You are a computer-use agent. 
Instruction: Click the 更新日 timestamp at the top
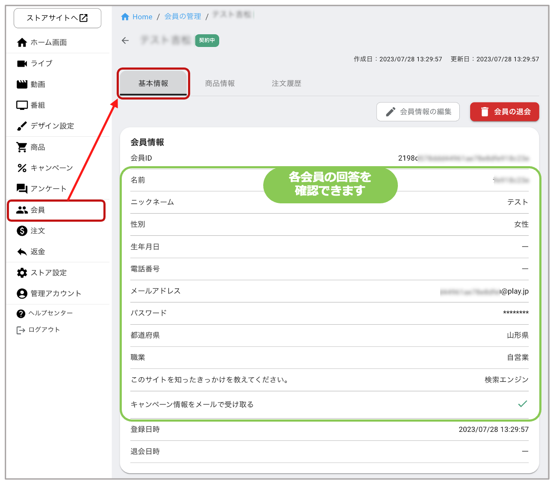click(495, 59)
